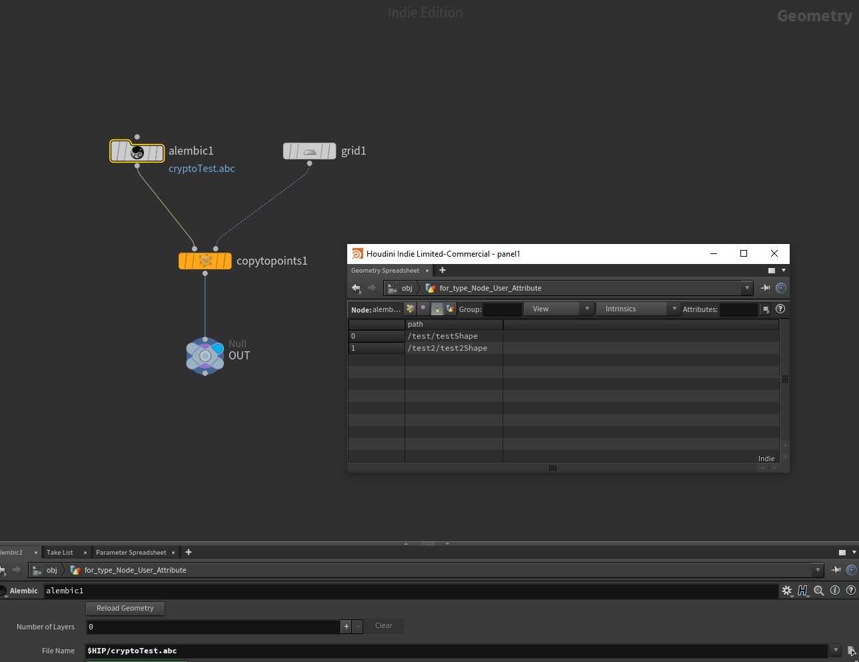The height and width of the screenshot is (662, 859).
Task: Open the H presets menu icon
Action: coord(803,591)
